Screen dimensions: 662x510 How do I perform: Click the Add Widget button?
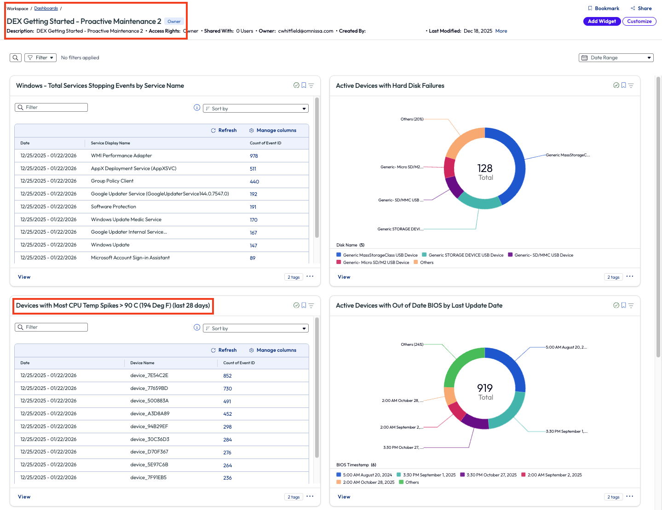[602, 21]
